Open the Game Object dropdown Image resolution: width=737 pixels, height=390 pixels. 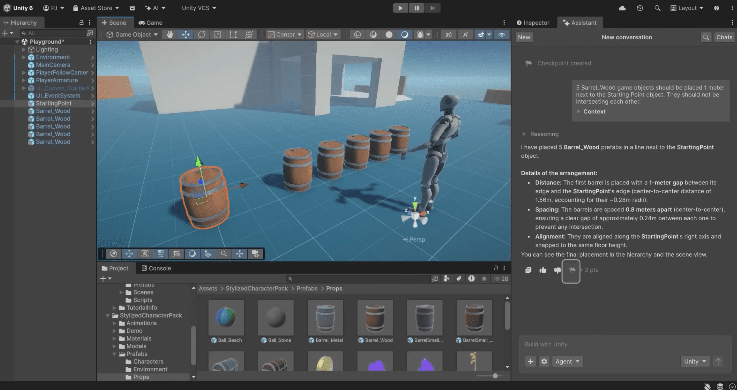(132, 35)
